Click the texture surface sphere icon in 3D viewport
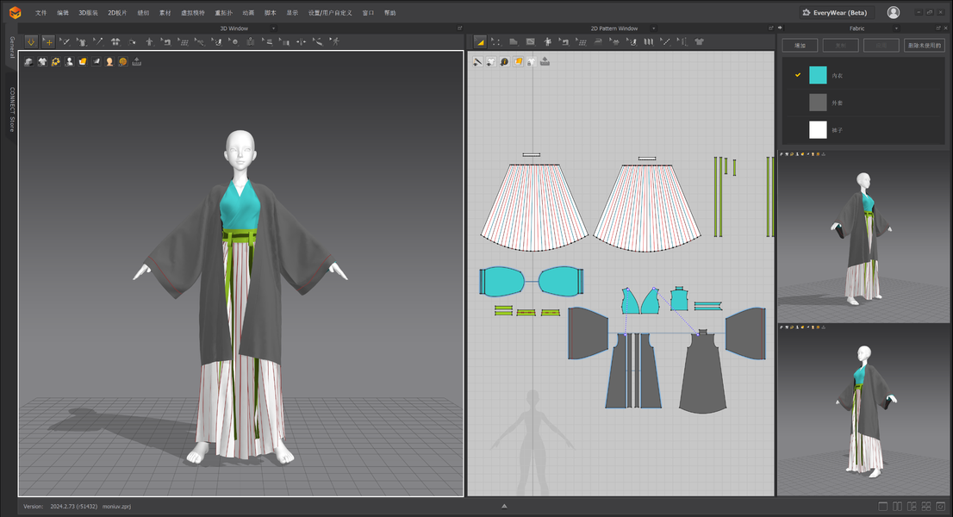Screen dimensions: 953x517 coord(123,62)
